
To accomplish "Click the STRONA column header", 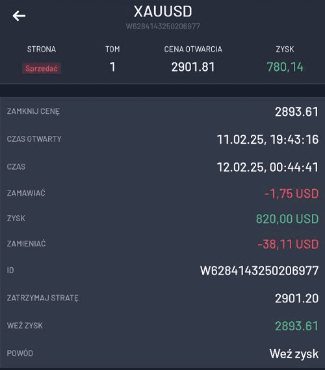I will [x=42, y=49].
